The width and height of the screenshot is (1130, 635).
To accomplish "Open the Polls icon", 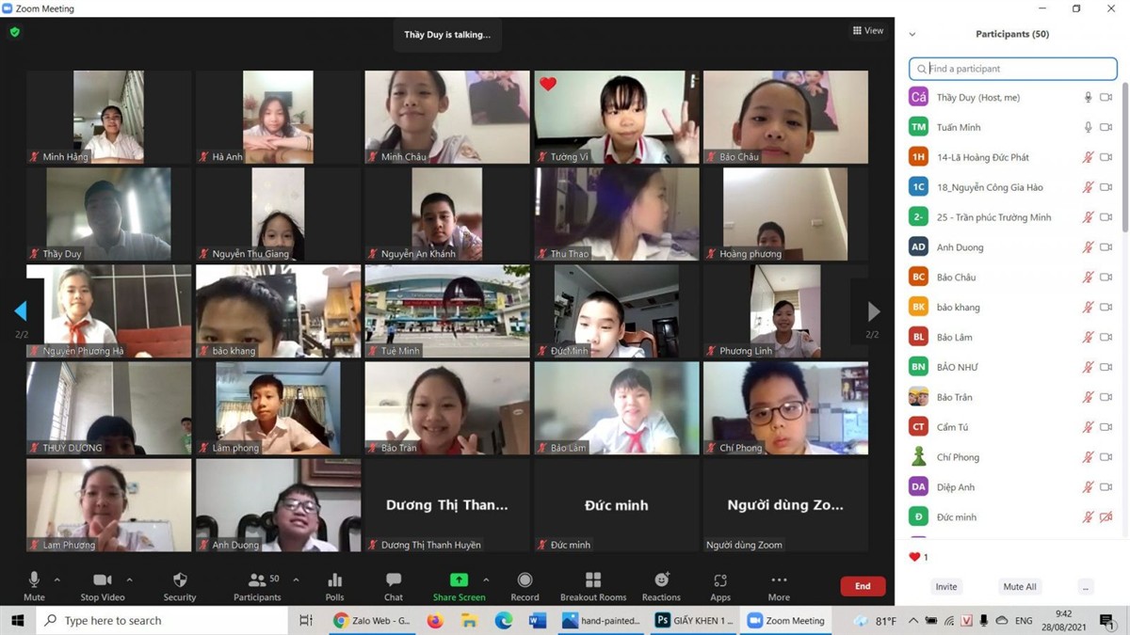I will pyautogui.click(x=334, y=580).
